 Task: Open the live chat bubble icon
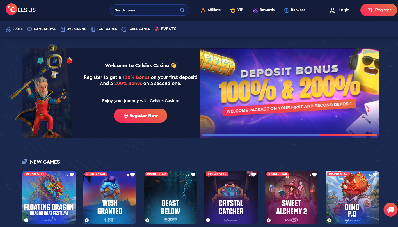tap(390, 210)
